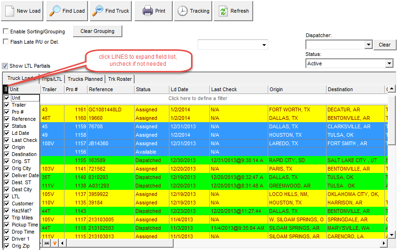Image resolution: width=399 pixels, height=250 pixels.
Task: Expand the Dispatcher dropdown list
Action: 368,45
